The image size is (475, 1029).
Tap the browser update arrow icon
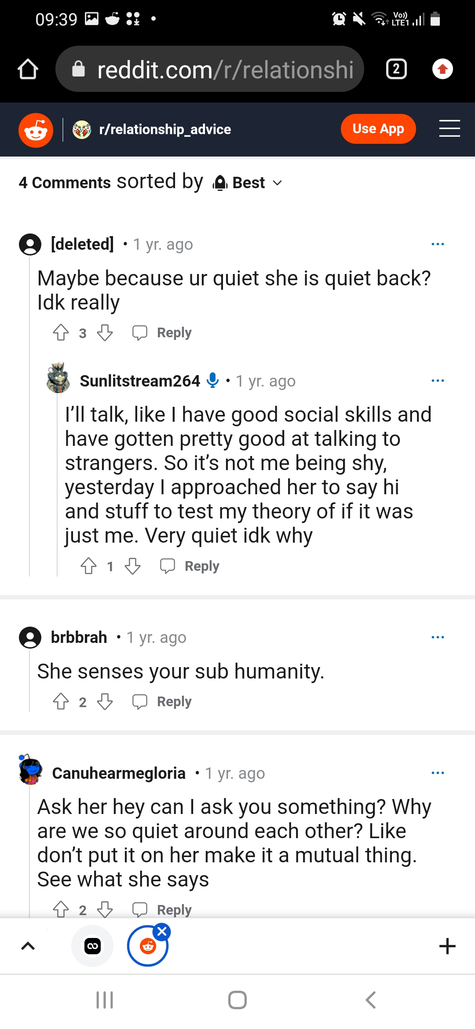[442, 69]
